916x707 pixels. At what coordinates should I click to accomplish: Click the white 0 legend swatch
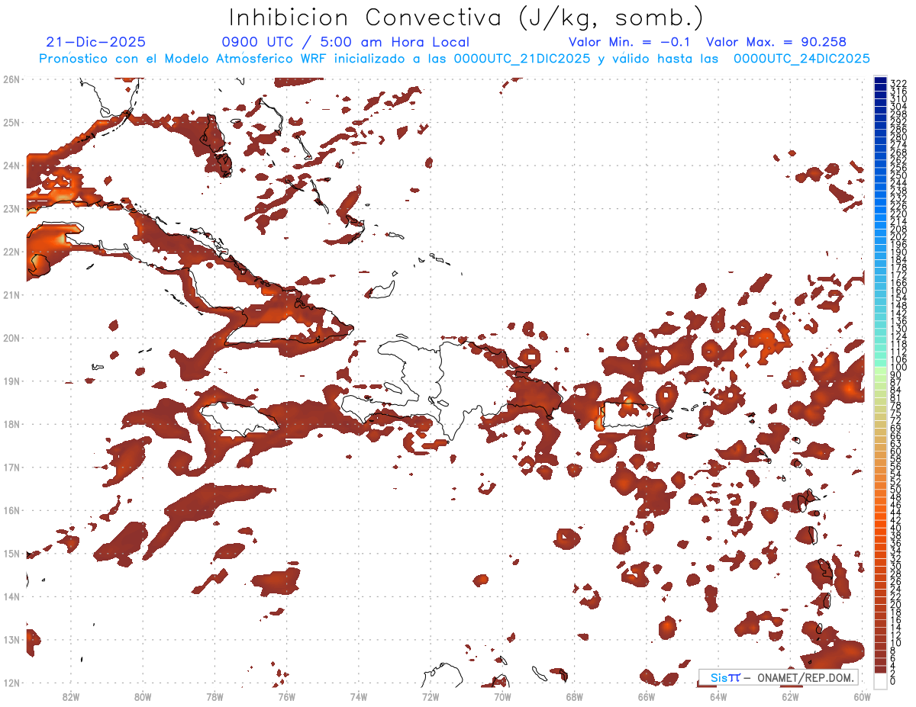pos(880,680)
